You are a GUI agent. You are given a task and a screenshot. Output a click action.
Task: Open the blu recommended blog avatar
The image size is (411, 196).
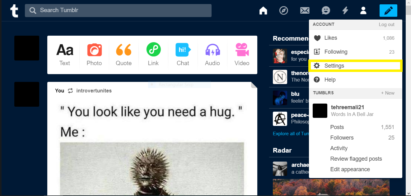280,98
